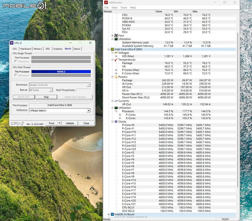Image resolution: width=252 pixels, height=221 pixels.
Task: Click the motherboard Utilization icon above System Memory Load
Action: pyautogui.click(x=116, y=39)
